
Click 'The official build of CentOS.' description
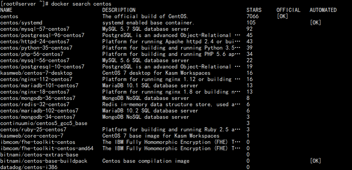point(145,16)
